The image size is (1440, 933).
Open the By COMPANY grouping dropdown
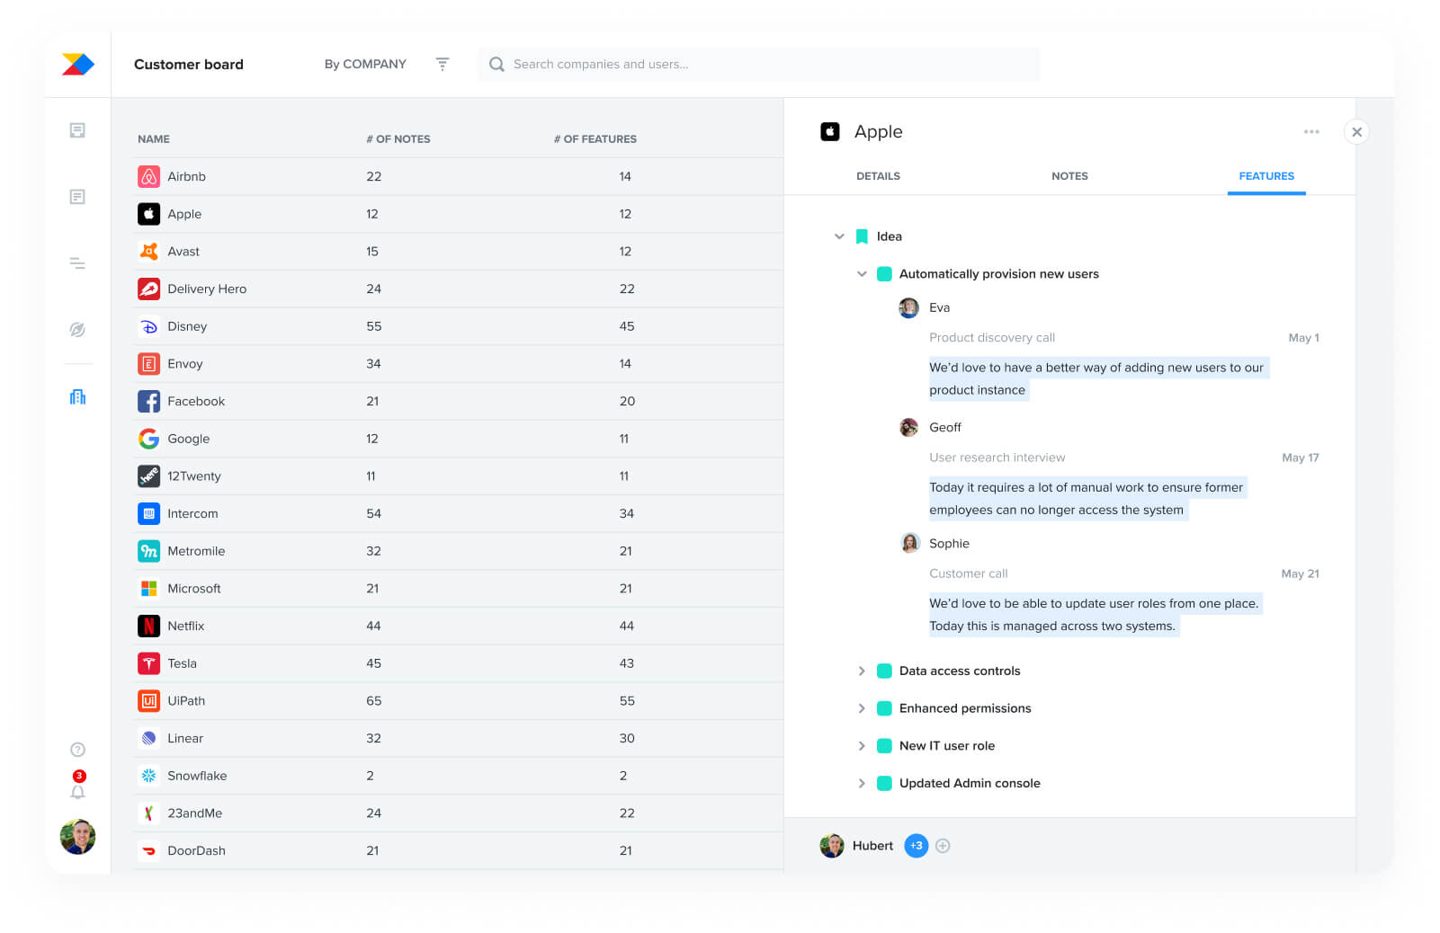tap(365, 65)
